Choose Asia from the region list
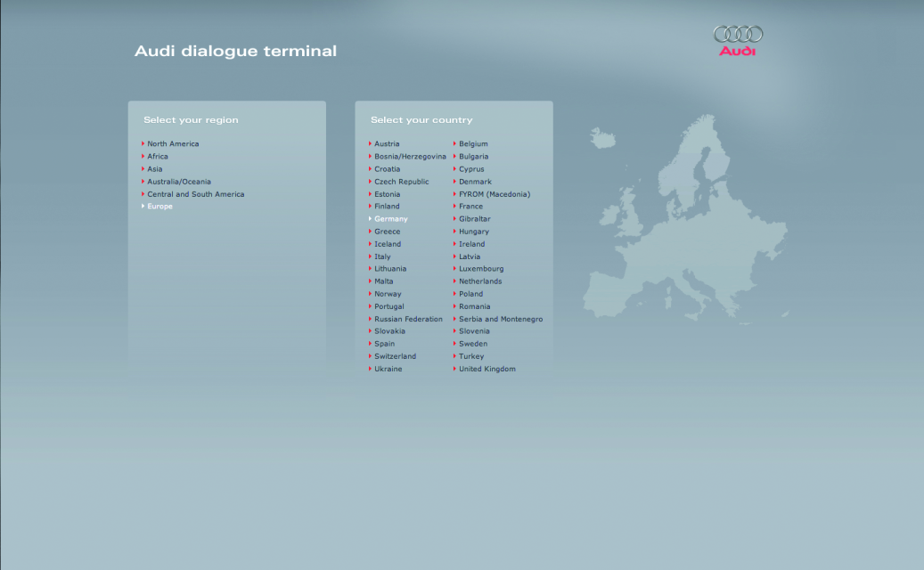Screen dimensions: 924x570 (154, 169)
